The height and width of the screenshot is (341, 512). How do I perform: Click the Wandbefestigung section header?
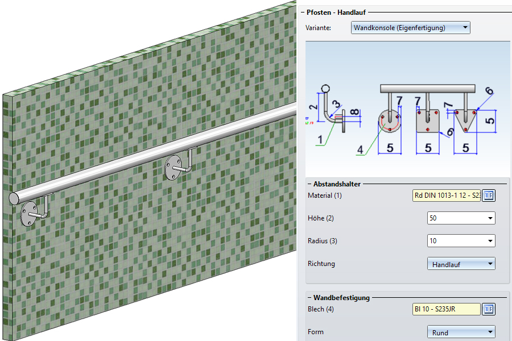pos(341,297)
